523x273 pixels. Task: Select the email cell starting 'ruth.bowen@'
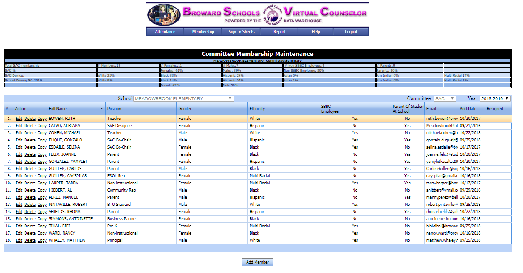tap(442, 119)
